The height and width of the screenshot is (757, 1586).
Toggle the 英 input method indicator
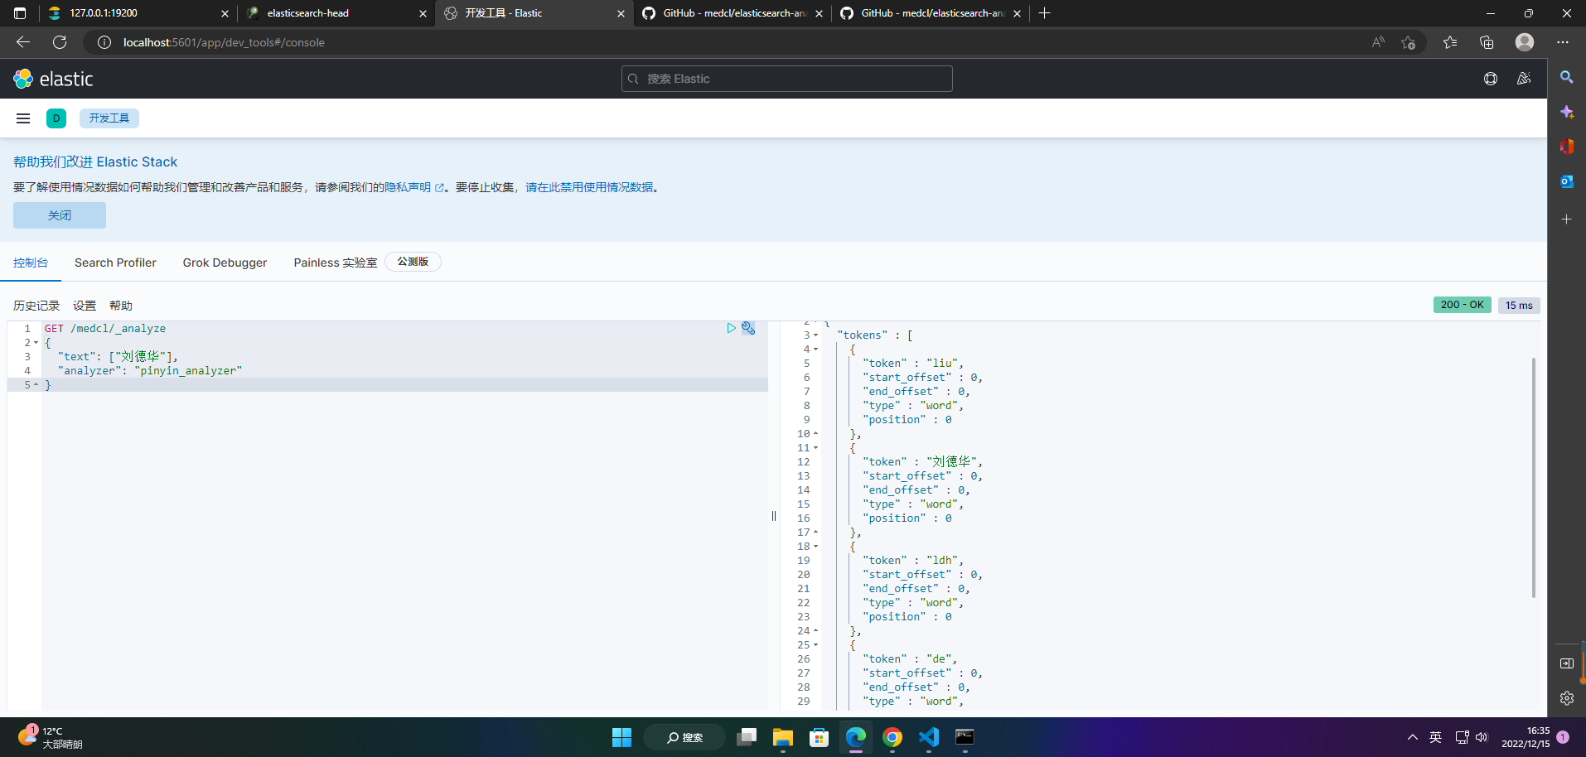[1436, 737]
